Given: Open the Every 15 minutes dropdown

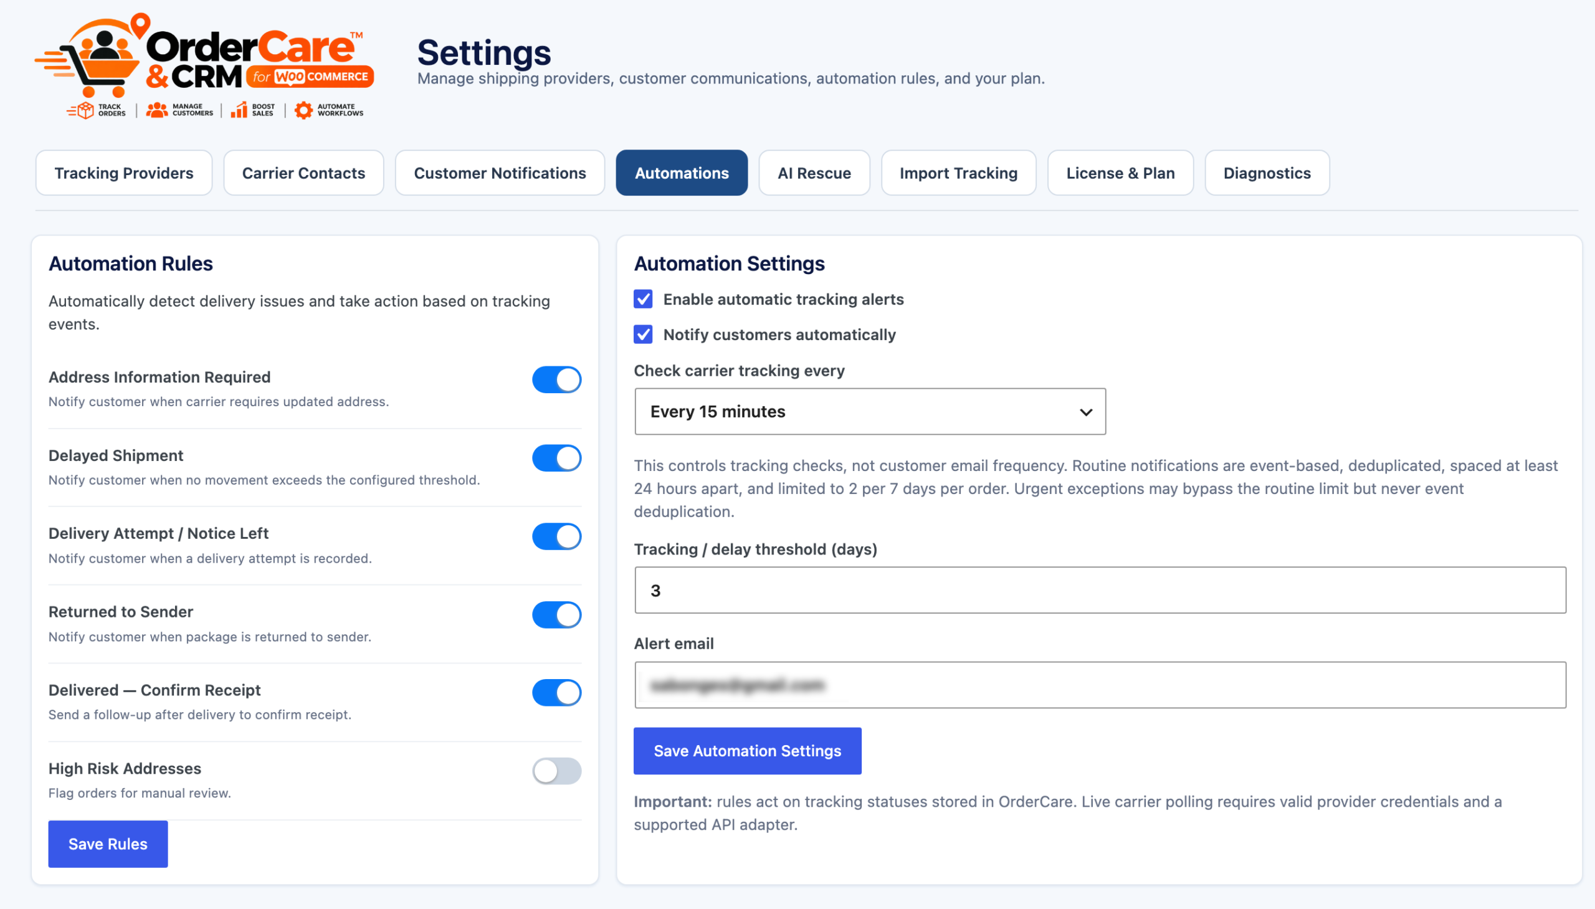Looking at the screenshot, I should tap(870, 411).
